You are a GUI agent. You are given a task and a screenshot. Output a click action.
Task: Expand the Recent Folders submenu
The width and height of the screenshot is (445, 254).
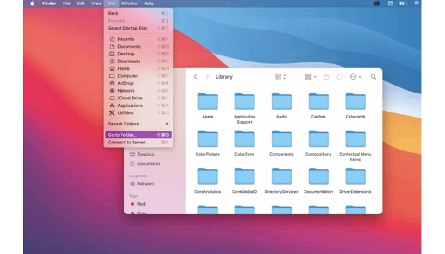click(138, 124)
